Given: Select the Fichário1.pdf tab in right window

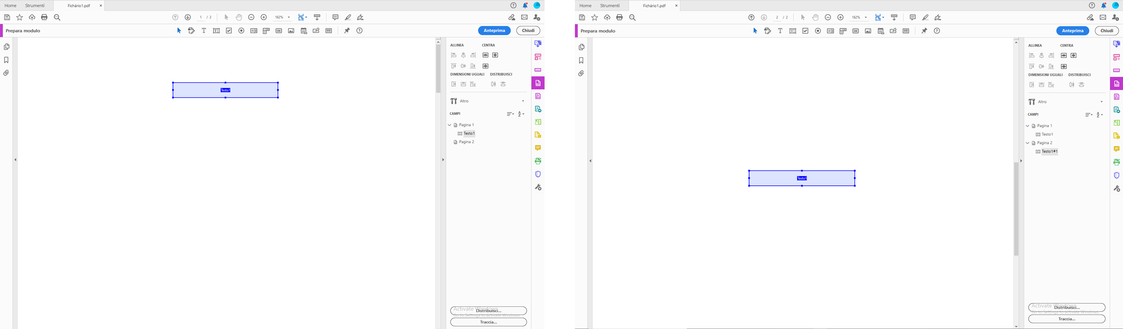Looking at the screenshot, I should click(x=654, y=6).
